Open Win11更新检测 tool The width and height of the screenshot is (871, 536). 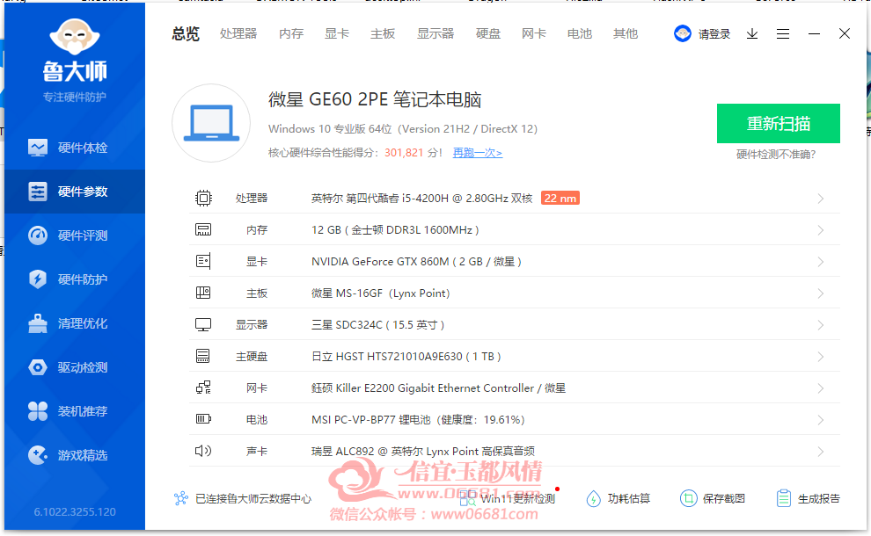point(508,498)
